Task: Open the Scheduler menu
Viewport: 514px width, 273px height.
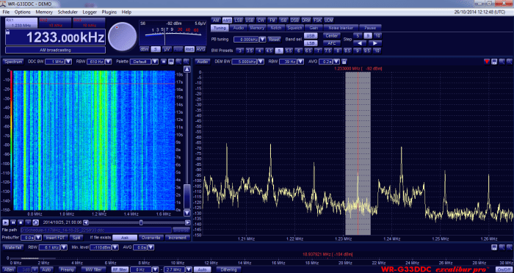Action: [68, 12]
